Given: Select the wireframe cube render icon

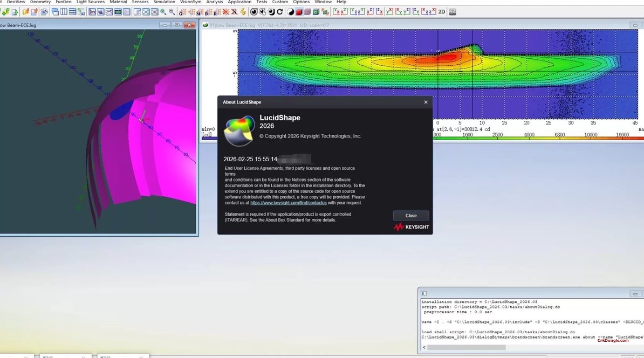Looking at the screenshot, I should coord(307,12).
